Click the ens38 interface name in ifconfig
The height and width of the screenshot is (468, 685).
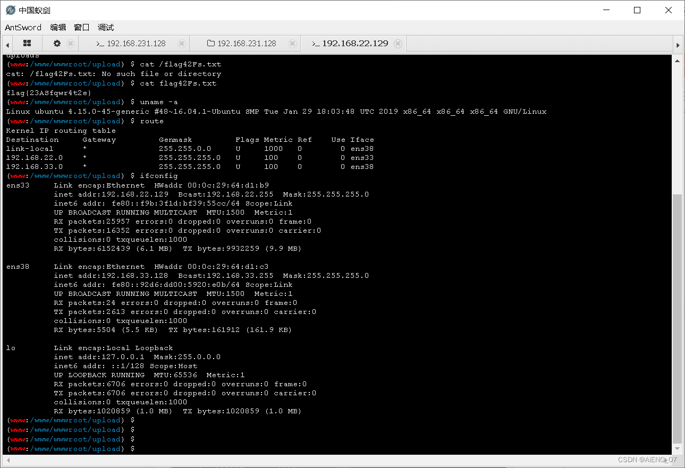pyautogui.click(x=18, y=267)
